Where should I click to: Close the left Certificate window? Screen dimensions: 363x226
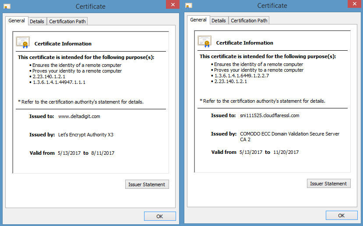tap(173, 4)
